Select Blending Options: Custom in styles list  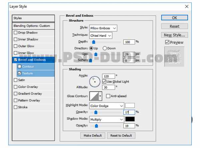[x=32, y=26]
